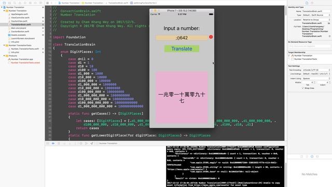Collapse the Number TranslationTests group

coord(4,45)
